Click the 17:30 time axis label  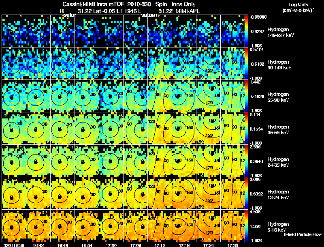[232, 245]
